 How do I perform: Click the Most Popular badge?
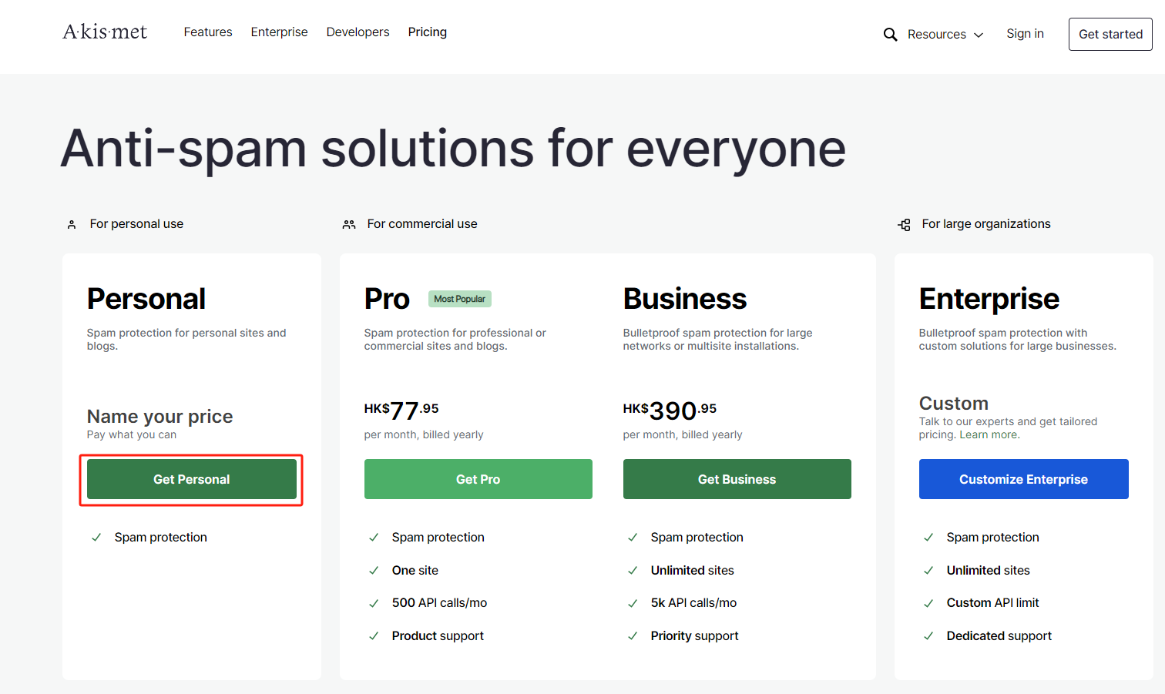(460, 299)
